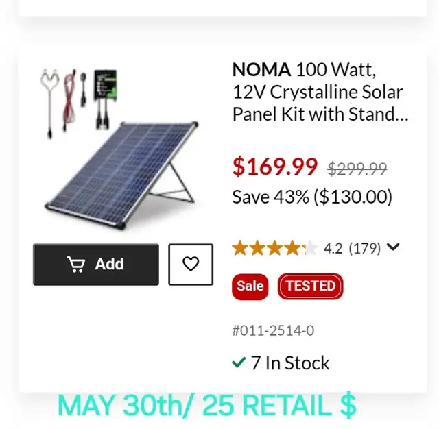Expand the ratings chevron next to (179)

393,247
